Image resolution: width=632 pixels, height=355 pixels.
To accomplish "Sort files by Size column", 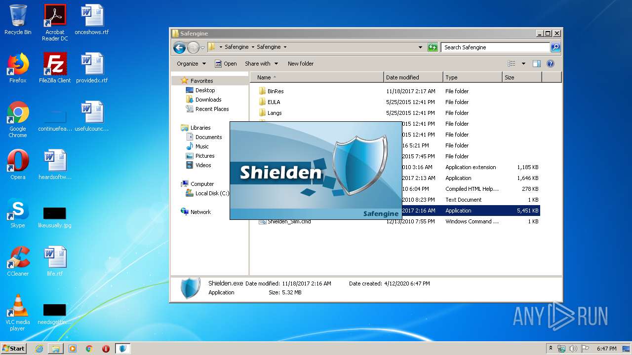I will tap(522, 77).
